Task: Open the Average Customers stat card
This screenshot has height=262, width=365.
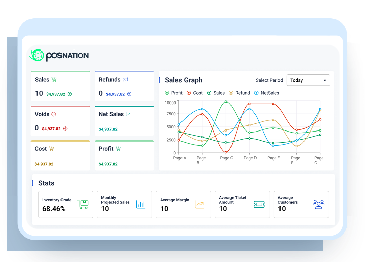Action: pyautogui.click(x=301, y=204)
